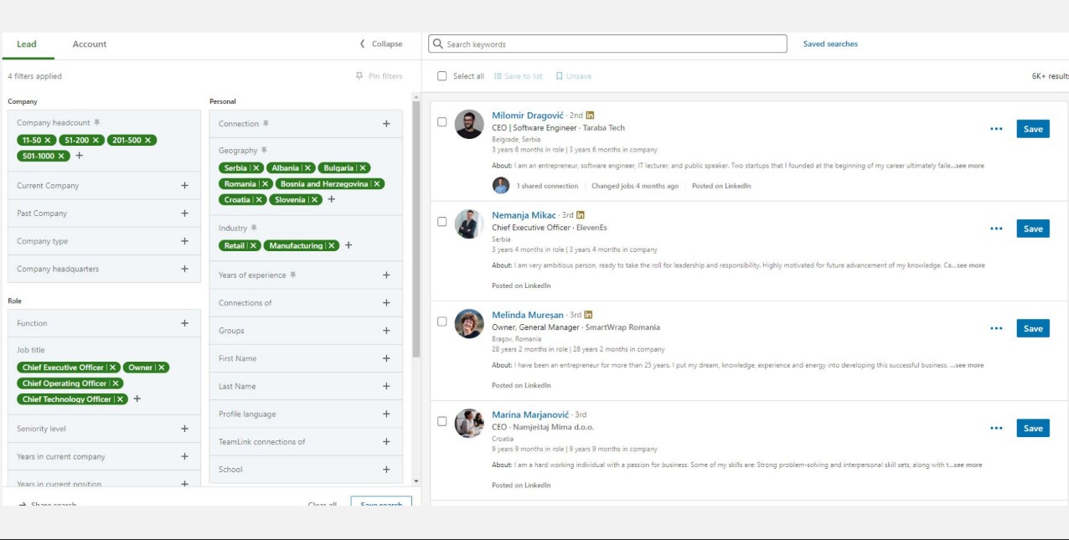The width and height of the screenshot is (1069, 540).
Task: Open more options for Melinda Mureșan
Action: pyautogui.click(x=996, y=328)
